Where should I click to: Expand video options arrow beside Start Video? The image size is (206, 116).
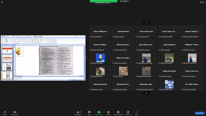pyautogui.click(x=19, y=112)
